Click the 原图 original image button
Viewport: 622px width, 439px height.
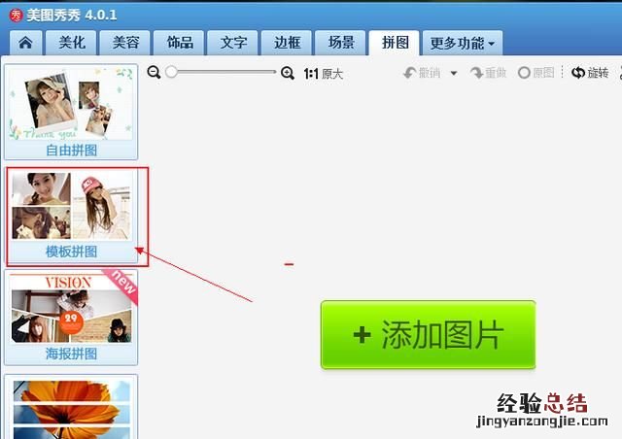point(536,73)
